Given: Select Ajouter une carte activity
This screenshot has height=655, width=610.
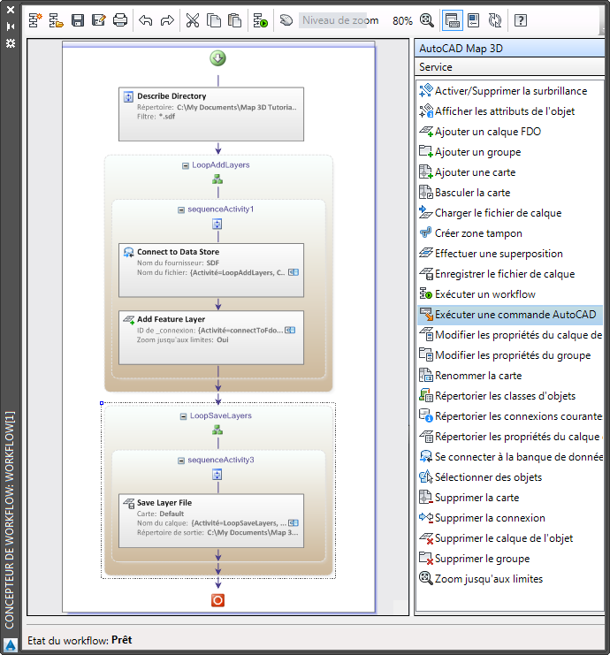Looking at the screenshot, I should coord(510,172).
